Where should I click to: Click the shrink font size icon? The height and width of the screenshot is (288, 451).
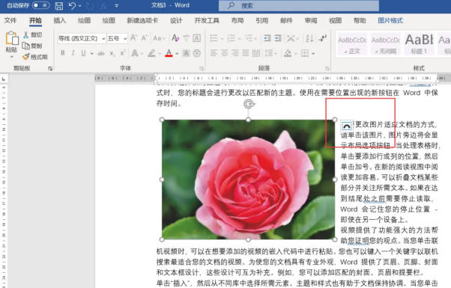tap(144, 38)
